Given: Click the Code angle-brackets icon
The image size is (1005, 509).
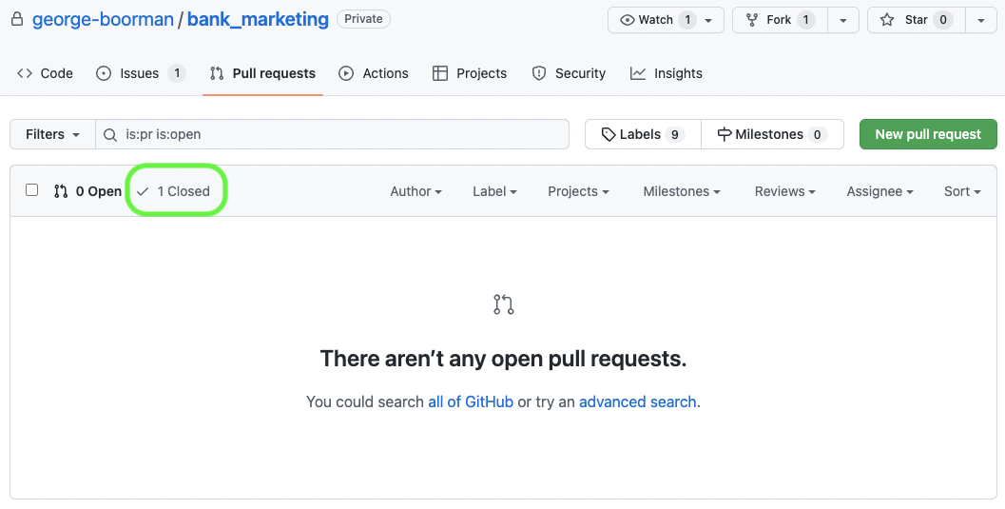Looking at the screenshot, I should tap(25, 73).
